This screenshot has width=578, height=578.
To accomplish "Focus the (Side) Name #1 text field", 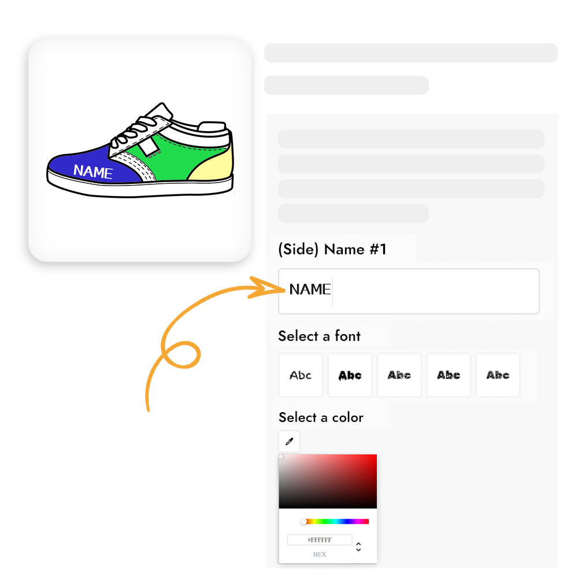I will coord(409,291).
